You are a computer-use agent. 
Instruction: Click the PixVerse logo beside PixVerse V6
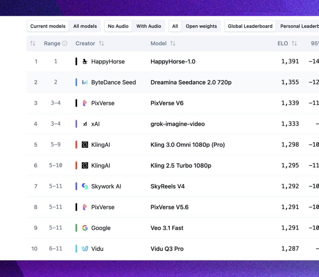pos(84,103)
